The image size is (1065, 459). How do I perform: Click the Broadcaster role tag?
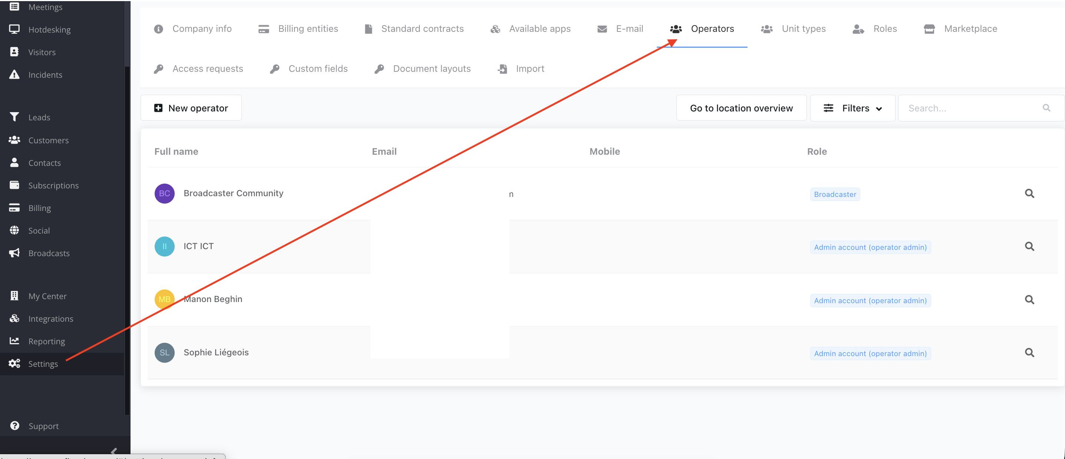pyautogui.click(x=835, y=194)
